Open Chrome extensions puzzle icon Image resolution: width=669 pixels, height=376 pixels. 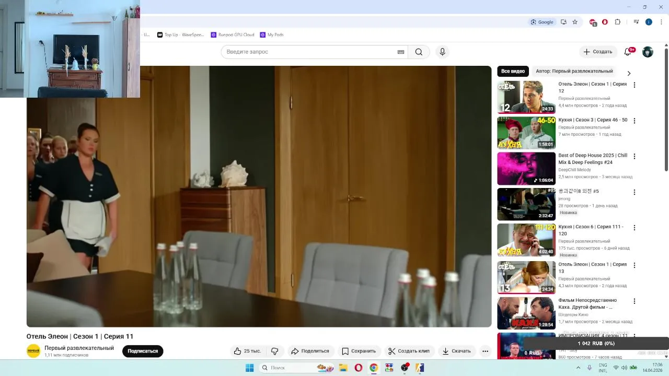[x=617, y=22]
